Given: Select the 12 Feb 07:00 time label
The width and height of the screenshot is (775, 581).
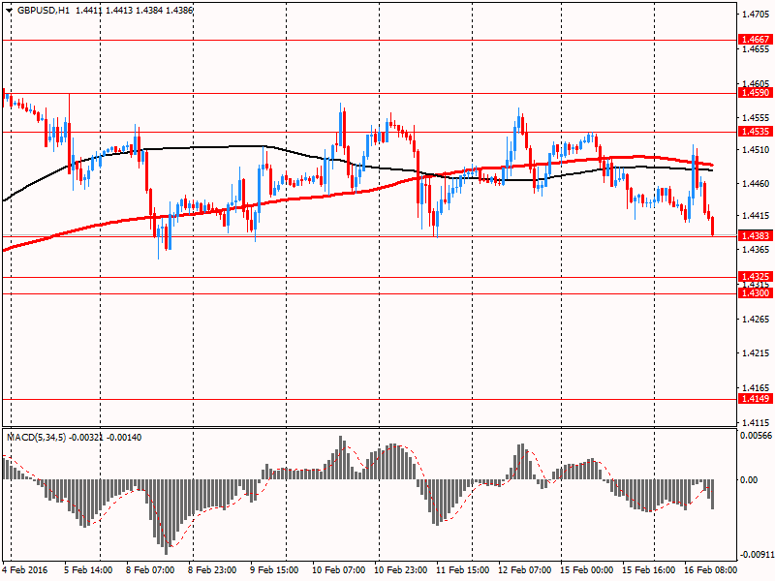Looking at the screenshot, I should pos(524,570).
